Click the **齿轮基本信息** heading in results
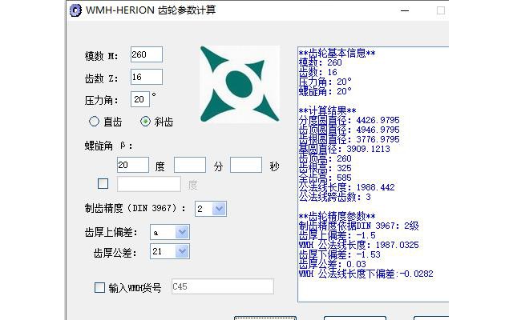The width and height of the screenshot is (513, 320). (337, 53)
